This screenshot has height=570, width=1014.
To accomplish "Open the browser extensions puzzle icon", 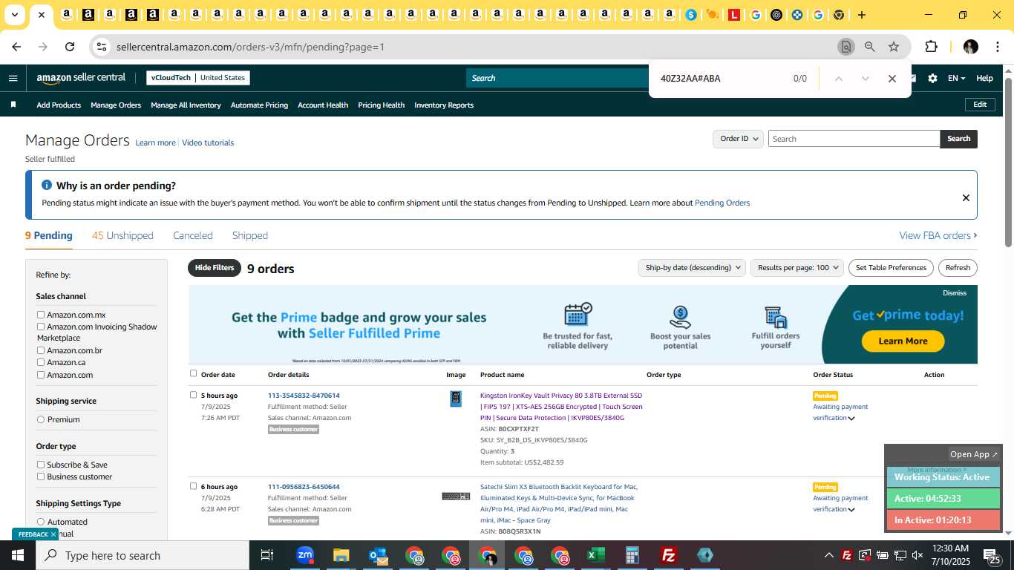I will click(931, 47).
